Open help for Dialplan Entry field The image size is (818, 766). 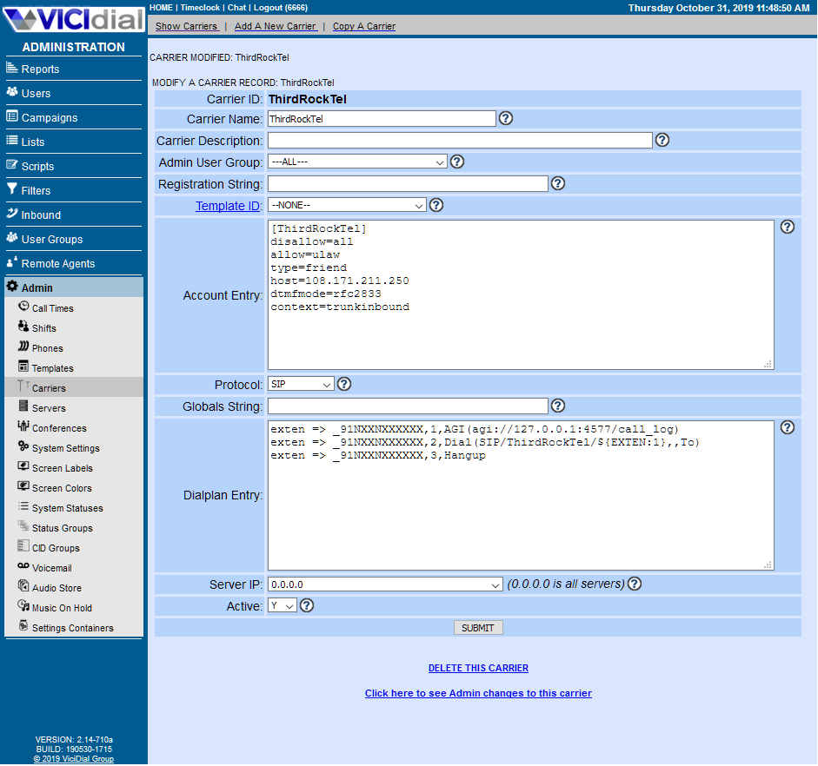click(x=788, y=428)
